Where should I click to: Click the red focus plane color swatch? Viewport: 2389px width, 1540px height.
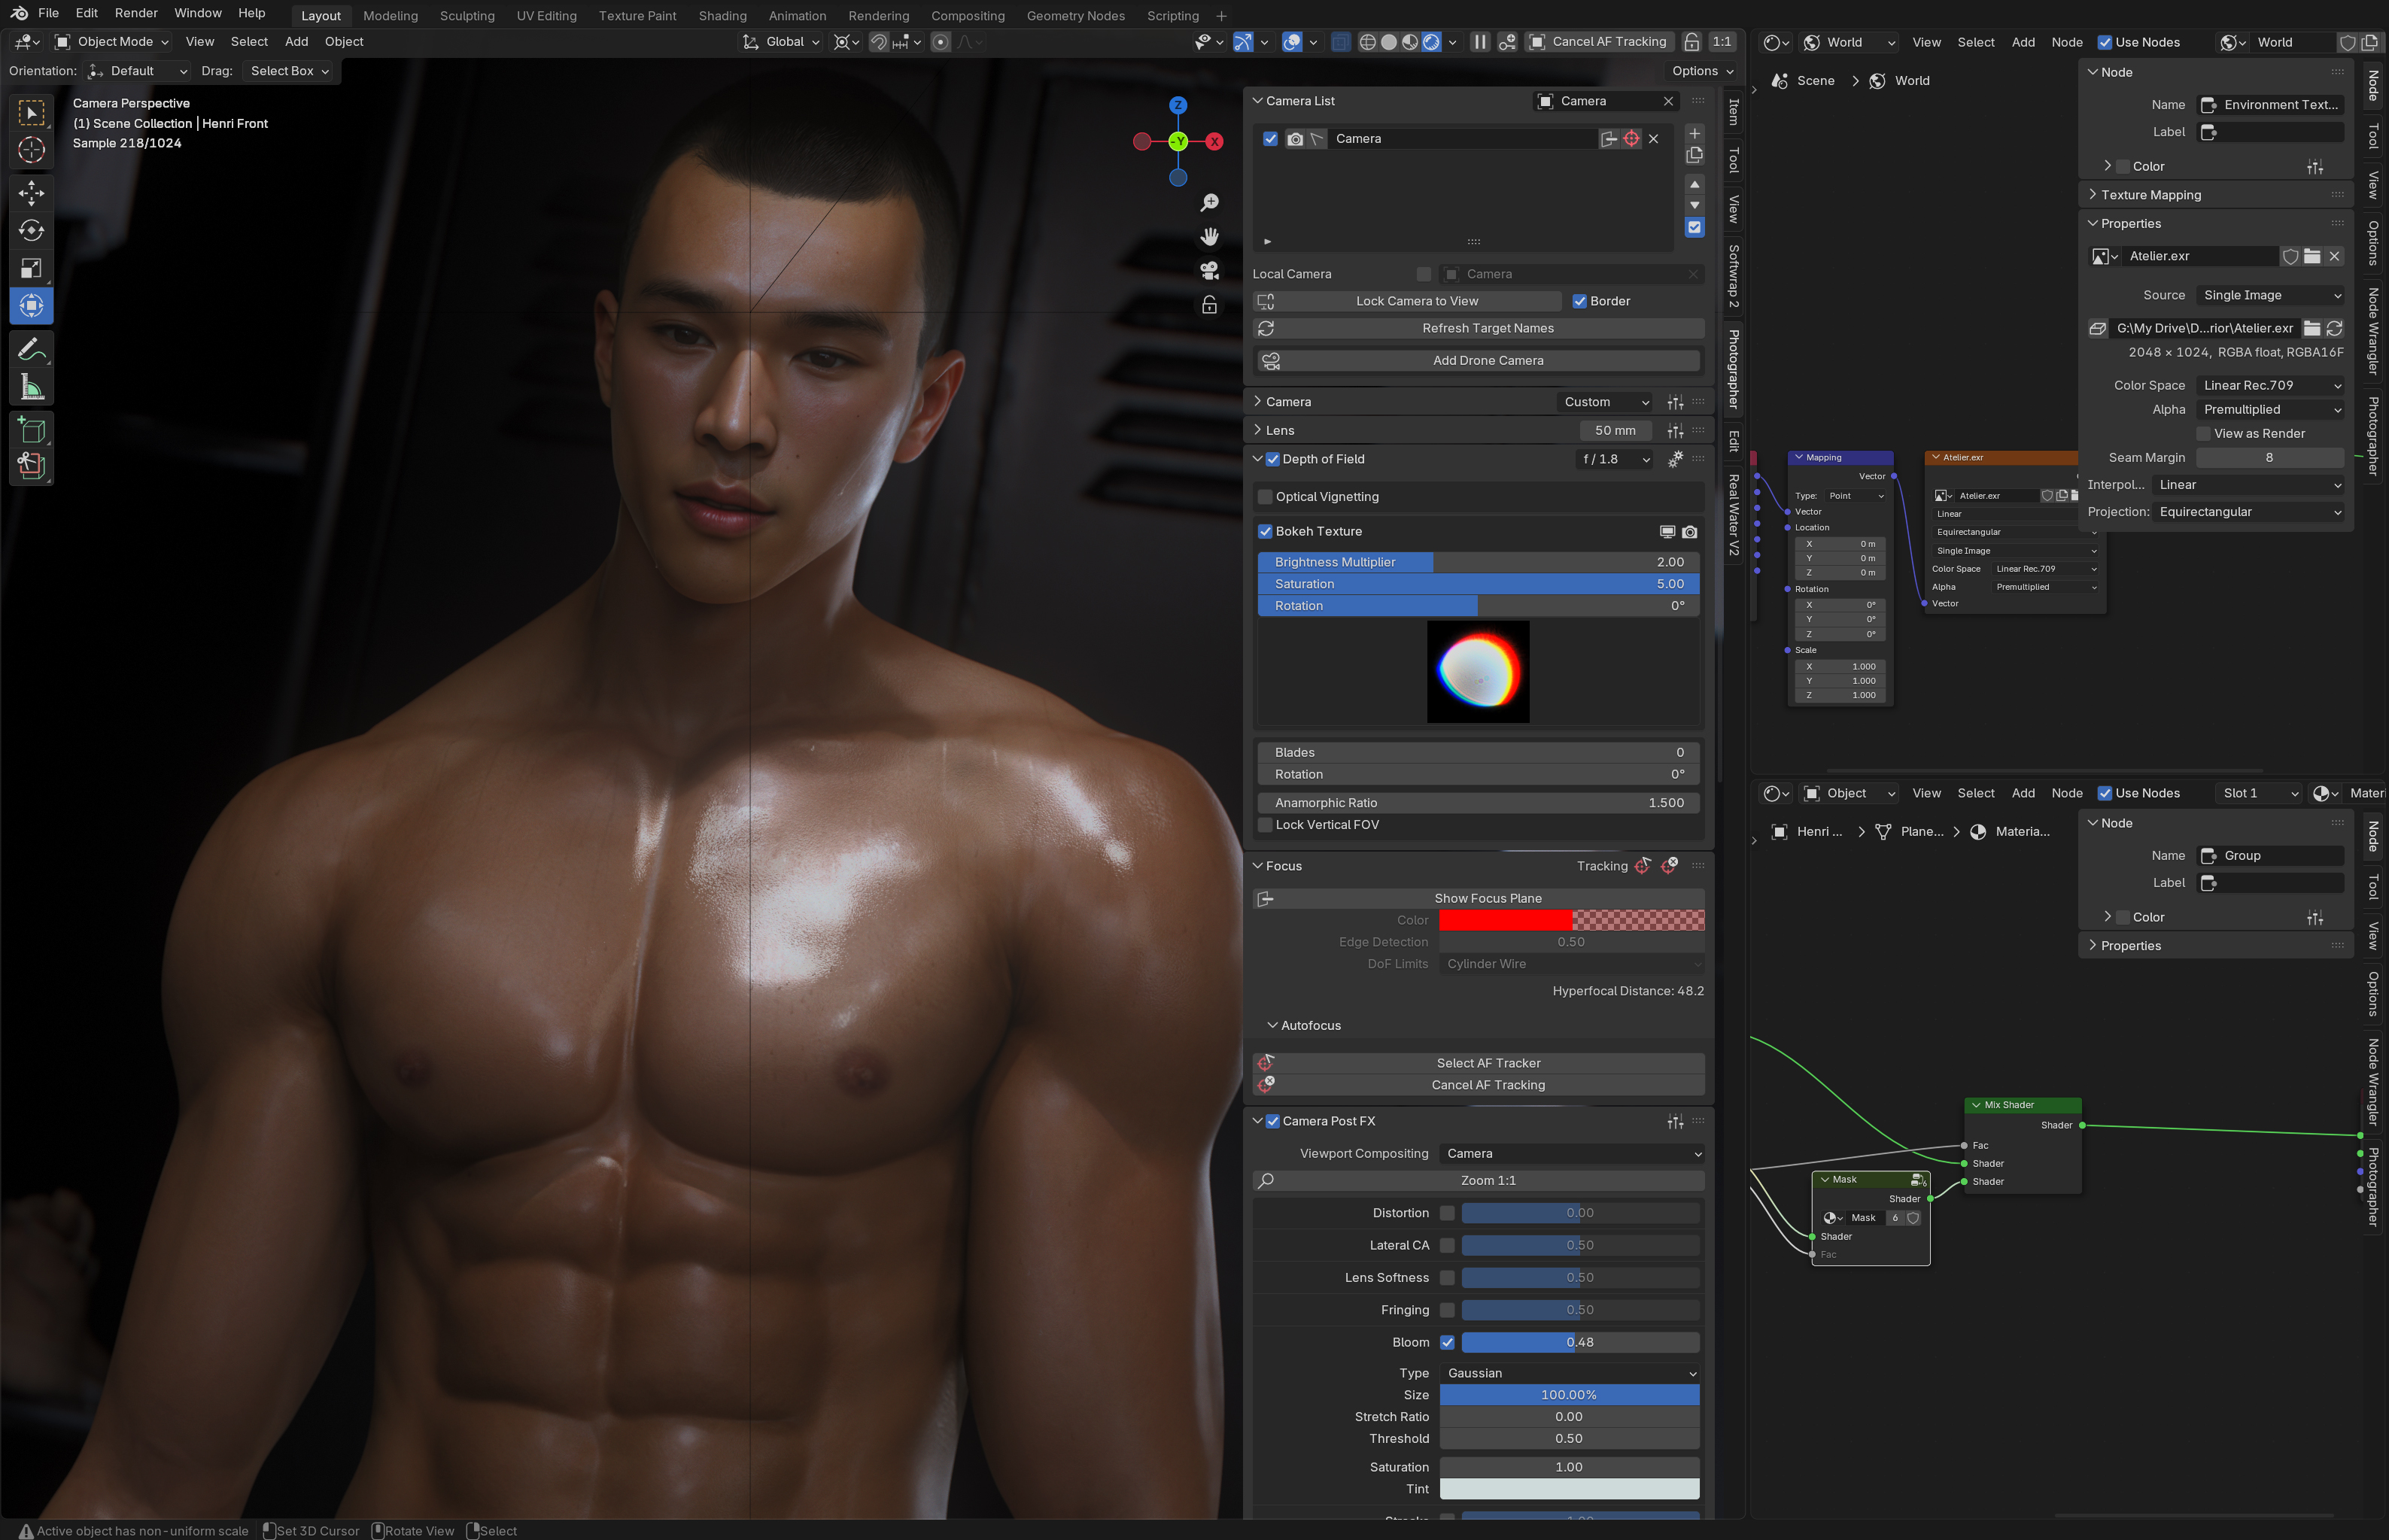(x=1506, y=920)
